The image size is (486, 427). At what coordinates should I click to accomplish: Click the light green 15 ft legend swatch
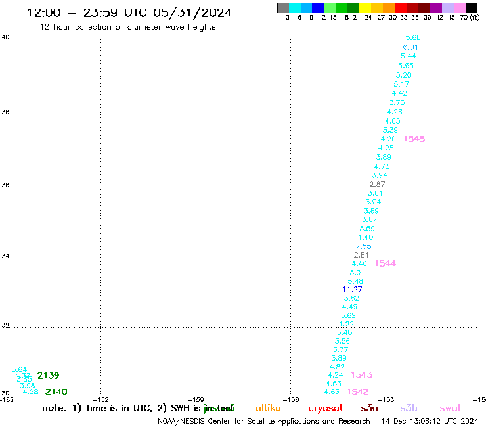point(330,9)
